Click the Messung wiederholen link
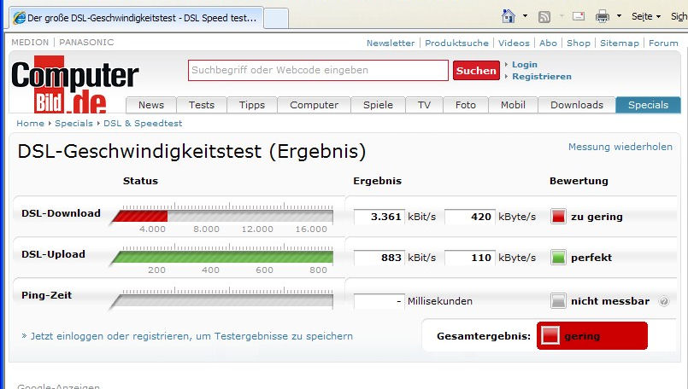 tap(620, 147)
